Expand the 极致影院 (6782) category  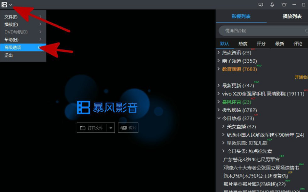(219, 110)
